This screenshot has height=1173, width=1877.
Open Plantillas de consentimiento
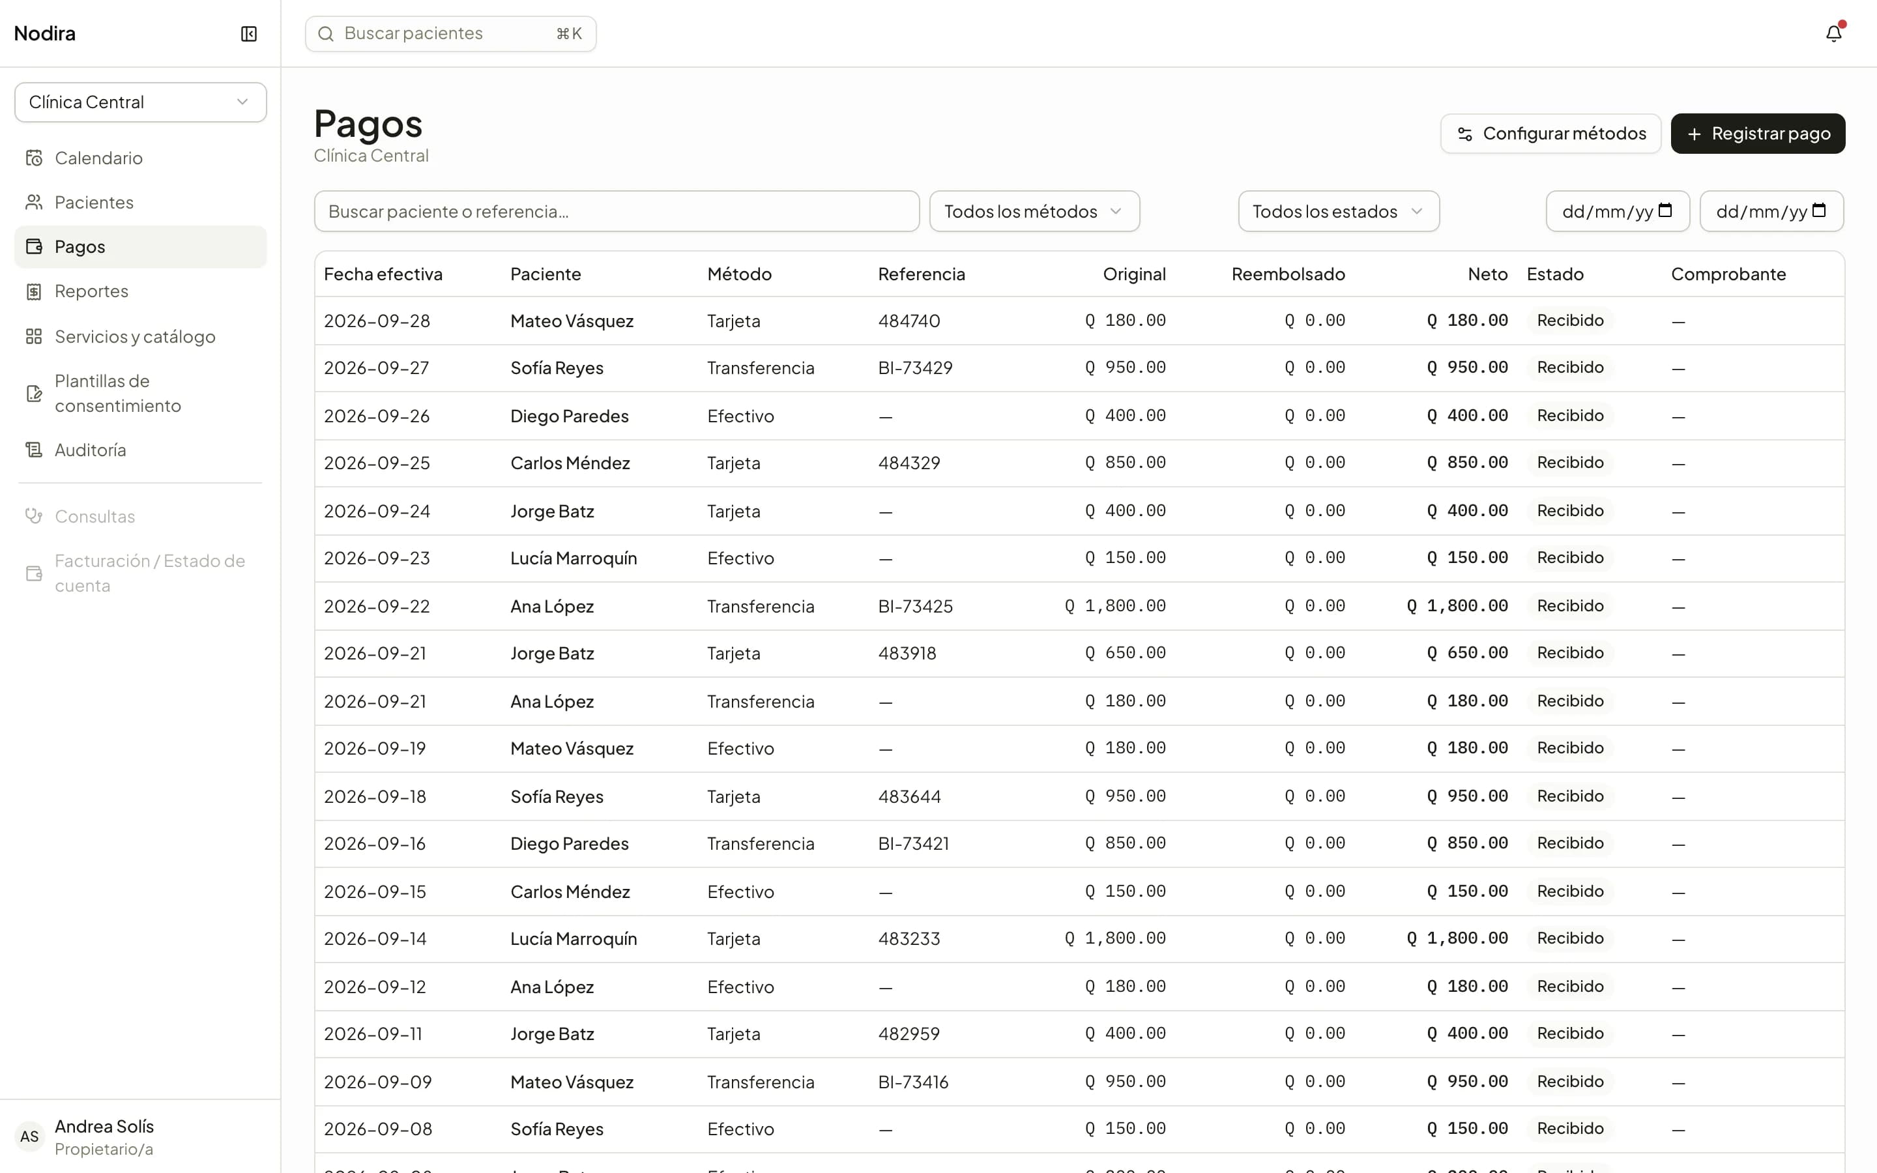click(x=140, y=394)
